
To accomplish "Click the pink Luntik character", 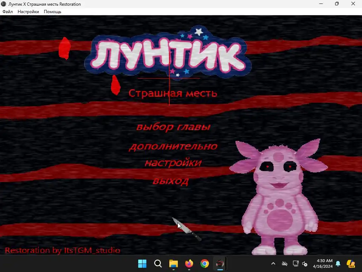I will 279,197.
